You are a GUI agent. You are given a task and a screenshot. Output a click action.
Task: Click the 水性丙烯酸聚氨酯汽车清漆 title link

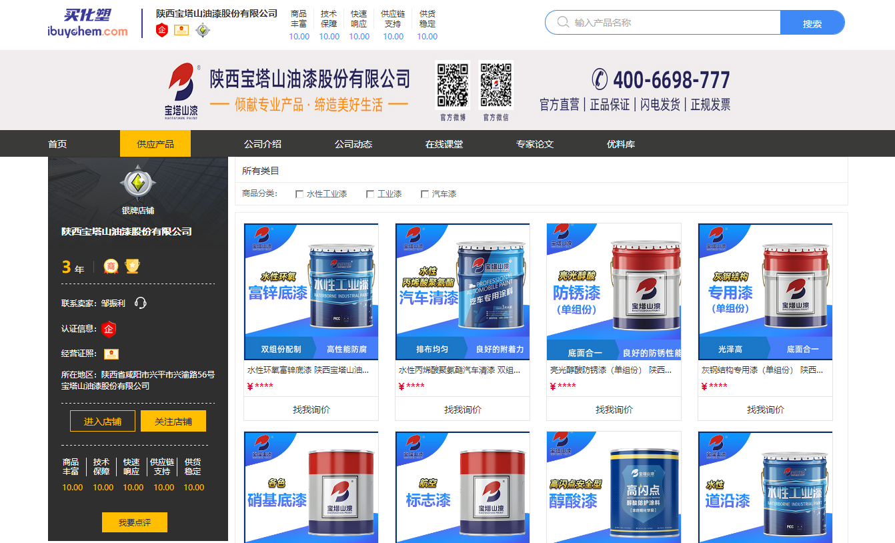460,370
